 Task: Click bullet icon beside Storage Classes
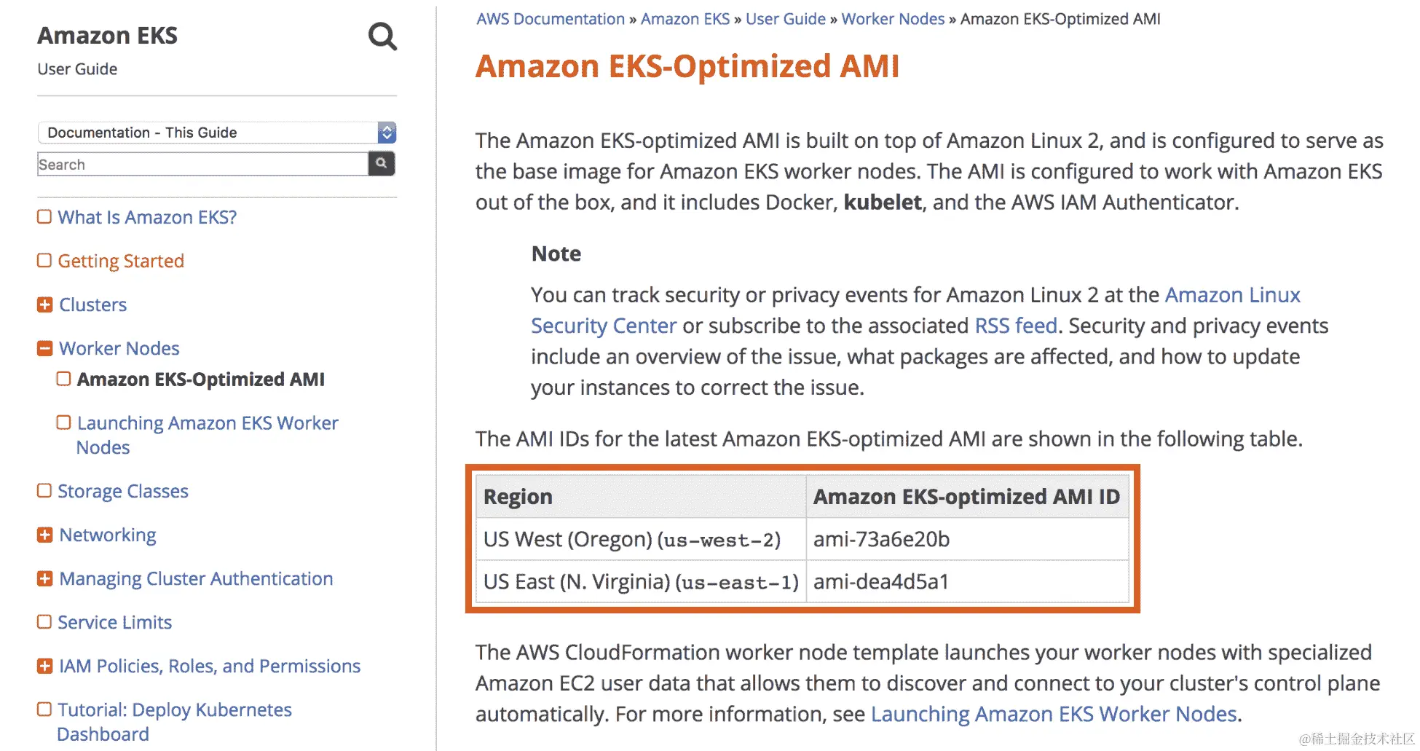[x=44, y=491]
